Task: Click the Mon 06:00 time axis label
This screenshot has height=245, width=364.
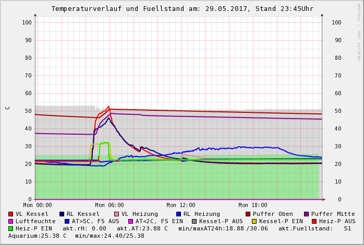Action: 110,205
